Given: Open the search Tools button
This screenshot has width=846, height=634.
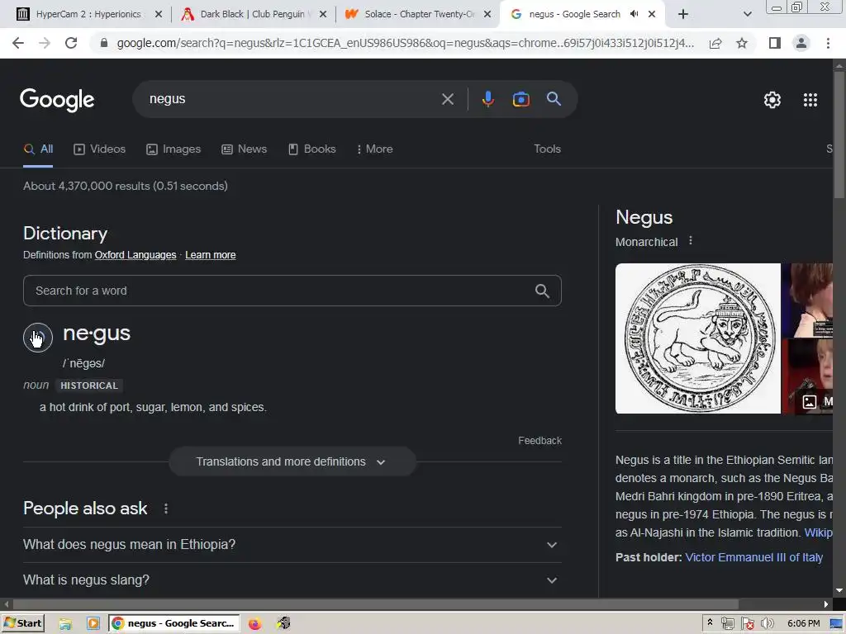Looking at the screenshot, I should pos(547,149).
